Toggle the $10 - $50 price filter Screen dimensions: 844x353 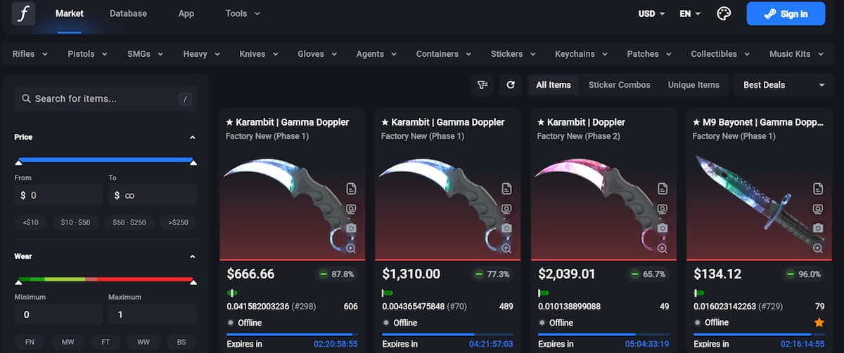coord(76,222)
